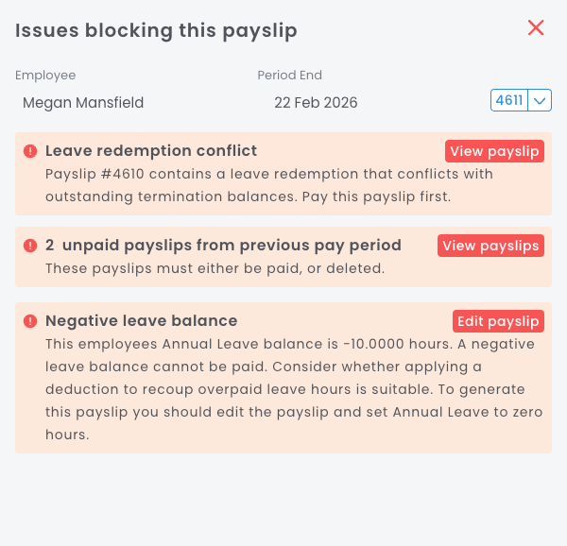This screenshot has height=546, width=567.
Task: Expand the payslip number dropdown chevron
Action: [540, 101]
